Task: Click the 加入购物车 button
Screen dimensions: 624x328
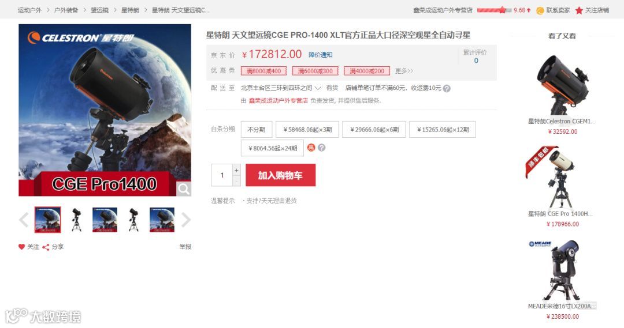Action: 281,175
